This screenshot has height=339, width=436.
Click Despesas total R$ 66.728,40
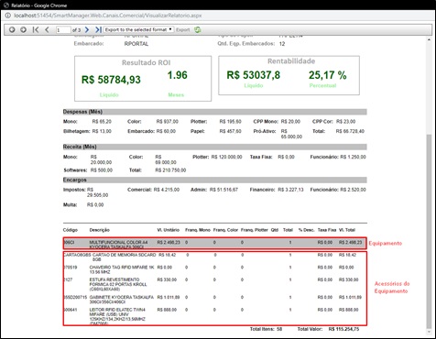click(350, 131)
